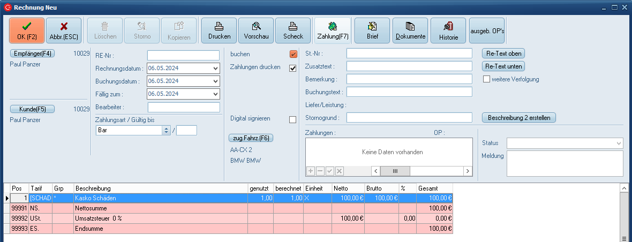Click into the RE-Nr input field

(x=183, y=56)
